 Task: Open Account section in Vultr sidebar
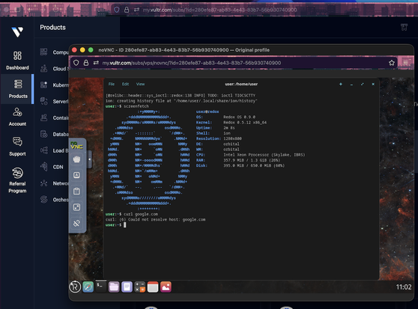pyautogui.click(x=17, y=117)
